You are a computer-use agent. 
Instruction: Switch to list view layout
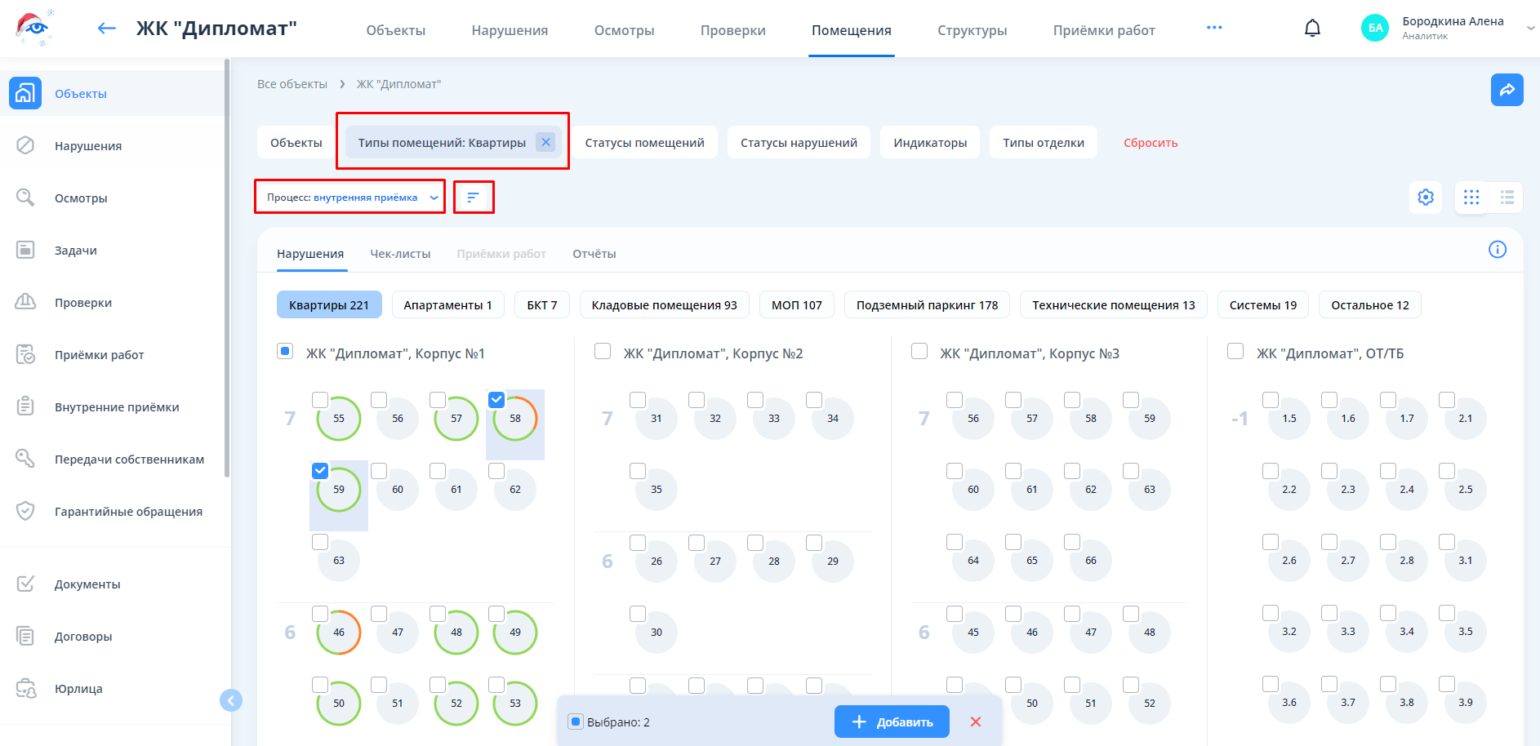tap(1507, 198)
